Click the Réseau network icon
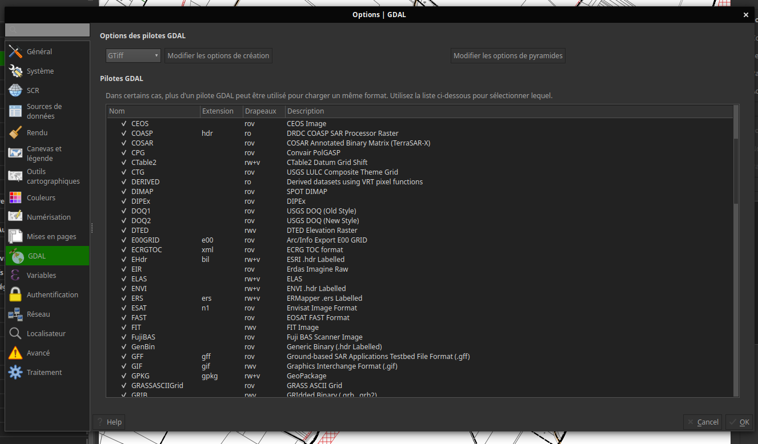This screenshot has height=444, width=758. 16,314
